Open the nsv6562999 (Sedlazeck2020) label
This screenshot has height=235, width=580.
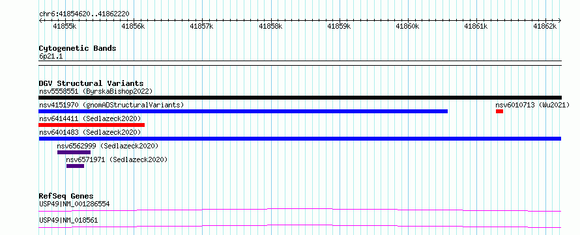[108, 146]
